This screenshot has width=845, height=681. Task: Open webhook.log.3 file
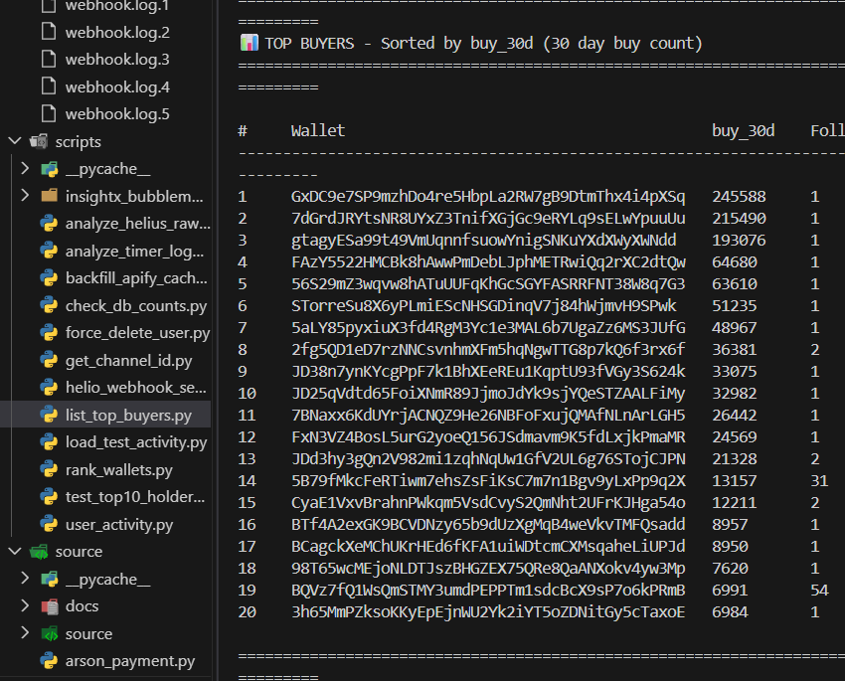tap(117, 60)
